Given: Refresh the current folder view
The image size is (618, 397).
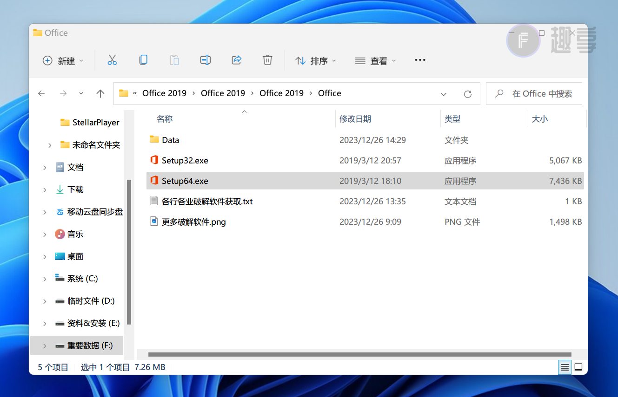Looking at the screenshot, I should click(468, 94).
